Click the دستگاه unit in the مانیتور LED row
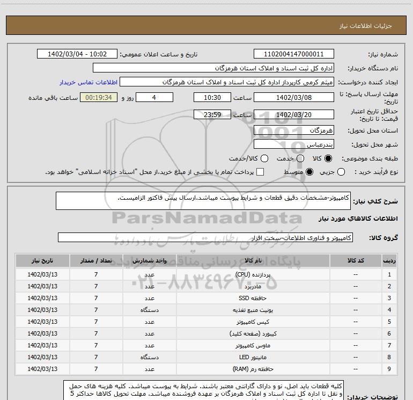The image size is (413, 400). click(x=149, y=357)
